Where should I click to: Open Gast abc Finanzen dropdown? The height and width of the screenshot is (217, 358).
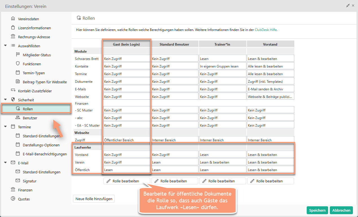click(127, 118)
